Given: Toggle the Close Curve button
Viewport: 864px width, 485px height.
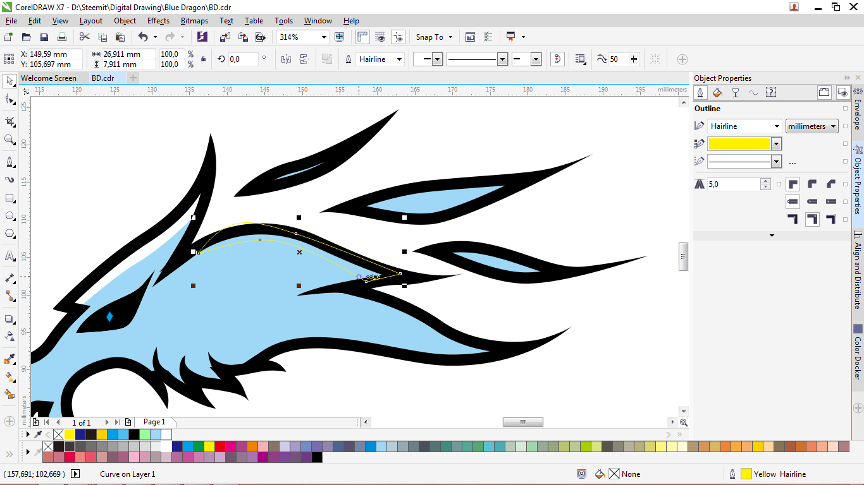Looking at the screenshot, I should click(557, 59).
